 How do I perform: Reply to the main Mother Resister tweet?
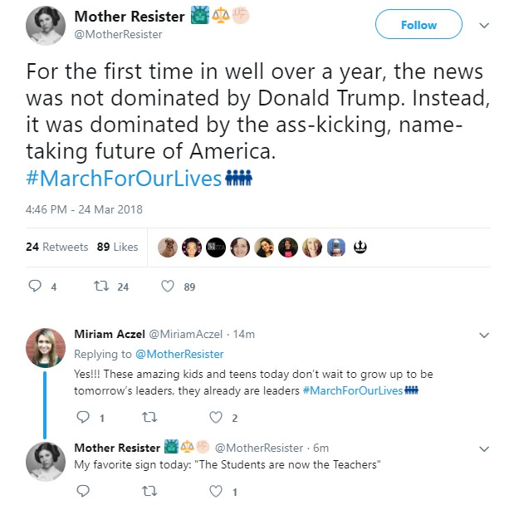(x=36, y=287)
